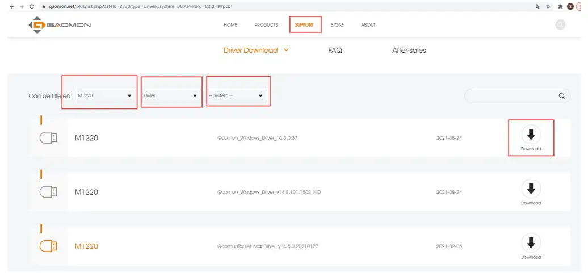The width and height of the screenshot is (588, 276).
Task: Click the round search icon in header
Action: pyautogui.click(x=560, y=25)
